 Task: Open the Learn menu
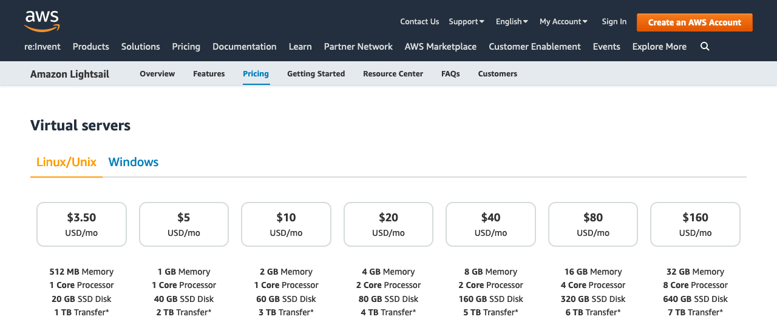click(300, 46)
